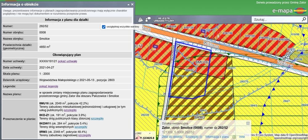Click parcel label 616/198 on map
308x140 pixels.
(250, 36)
